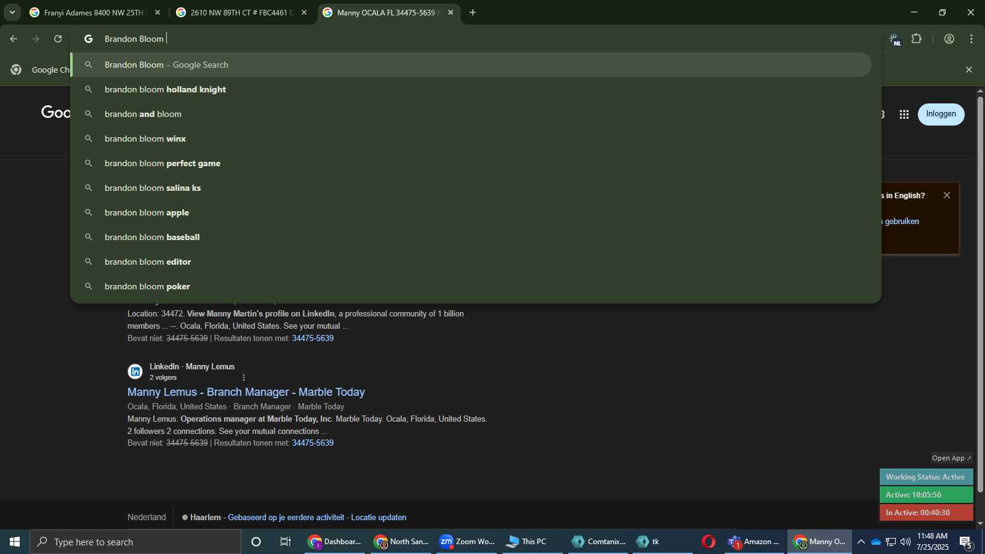This screenshot has width=985, height=554.
Task: Pick suggestion brandon bloom winx
Action: [472, 138]
